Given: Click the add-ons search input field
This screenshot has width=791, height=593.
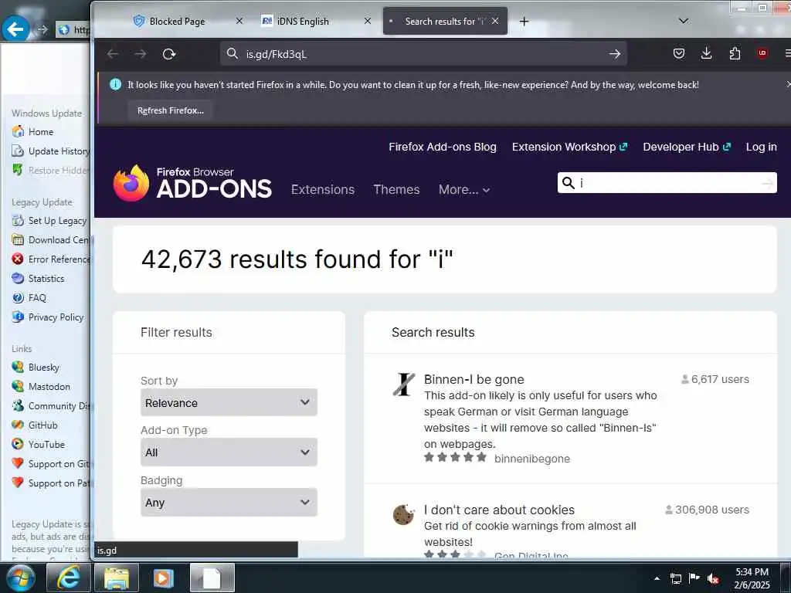Looking at the screenshot, I should pos(668,182).
